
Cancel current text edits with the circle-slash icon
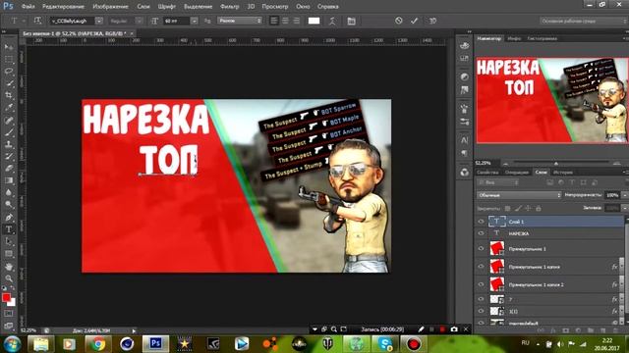[x=398, y=21]
